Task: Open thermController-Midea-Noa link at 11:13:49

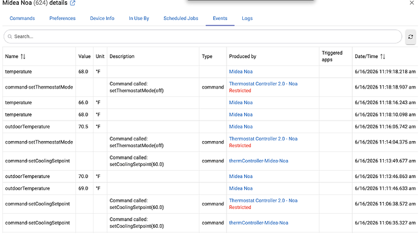Action: [x=259, y=161]
